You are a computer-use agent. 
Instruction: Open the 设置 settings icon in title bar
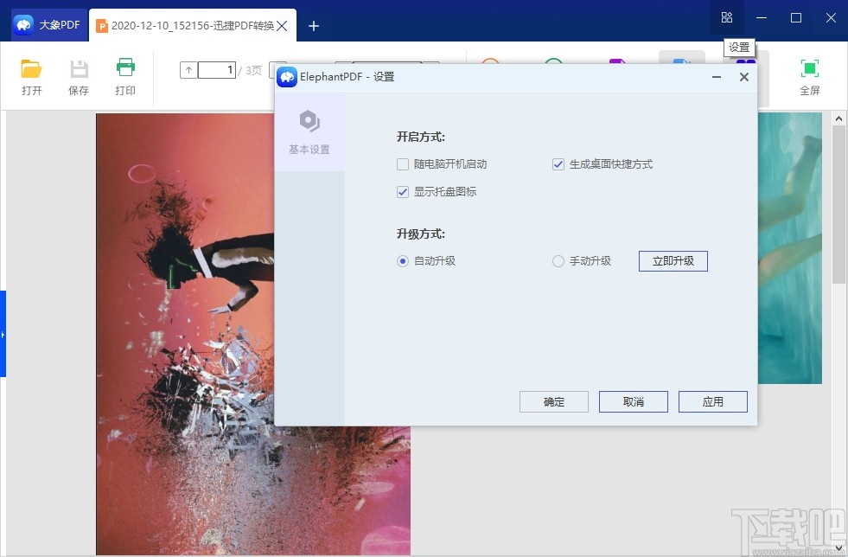[x=726, y=17]
